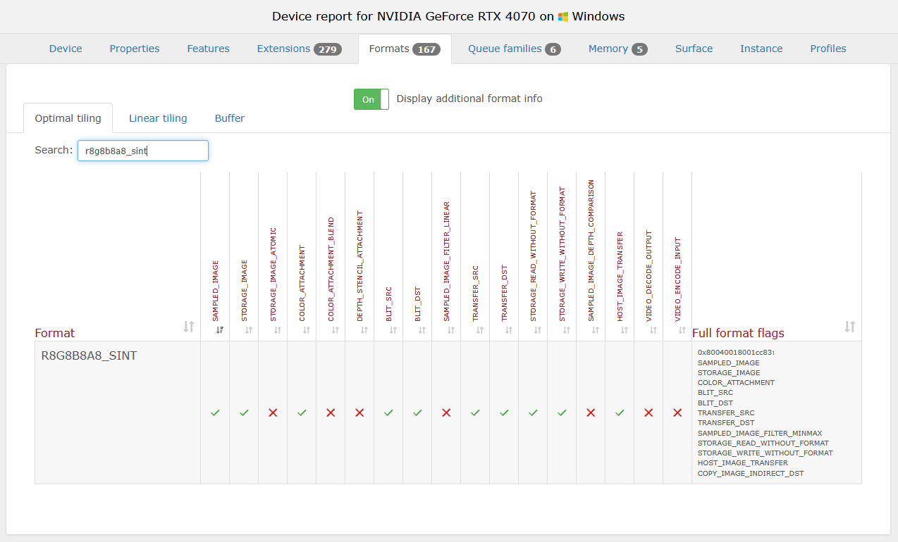Viewport: 898px width, 542px height.
Task: Sort by VIDEO_ENCODE_INPUT column
Action: (x=682, y=329)
